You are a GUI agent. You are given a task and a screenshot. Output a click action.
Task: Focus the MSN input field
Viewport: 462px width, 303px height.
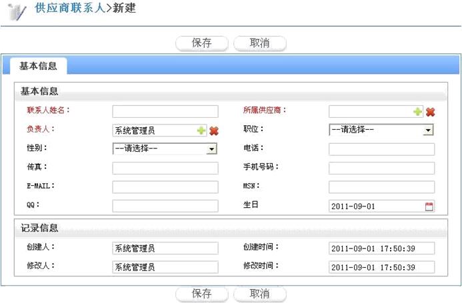pos(381,187)
